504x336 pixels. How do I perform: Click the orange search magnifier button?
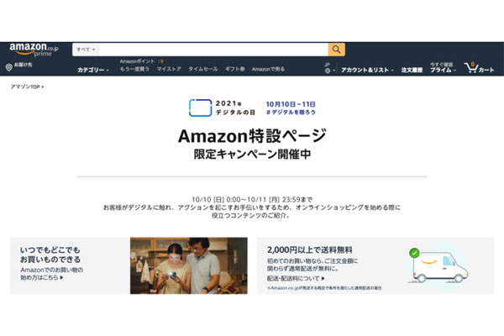[x=336, y=50]
